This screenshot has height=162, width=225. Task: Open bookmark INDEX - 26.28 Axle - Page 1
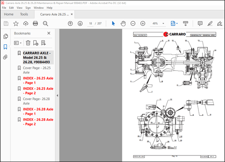coord(38,111)
